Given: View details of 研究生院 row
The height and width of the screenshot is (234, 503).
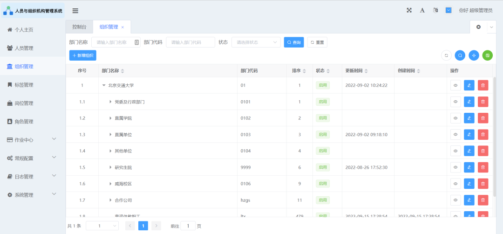Looking at the screenshot, I should coord(455,167).
